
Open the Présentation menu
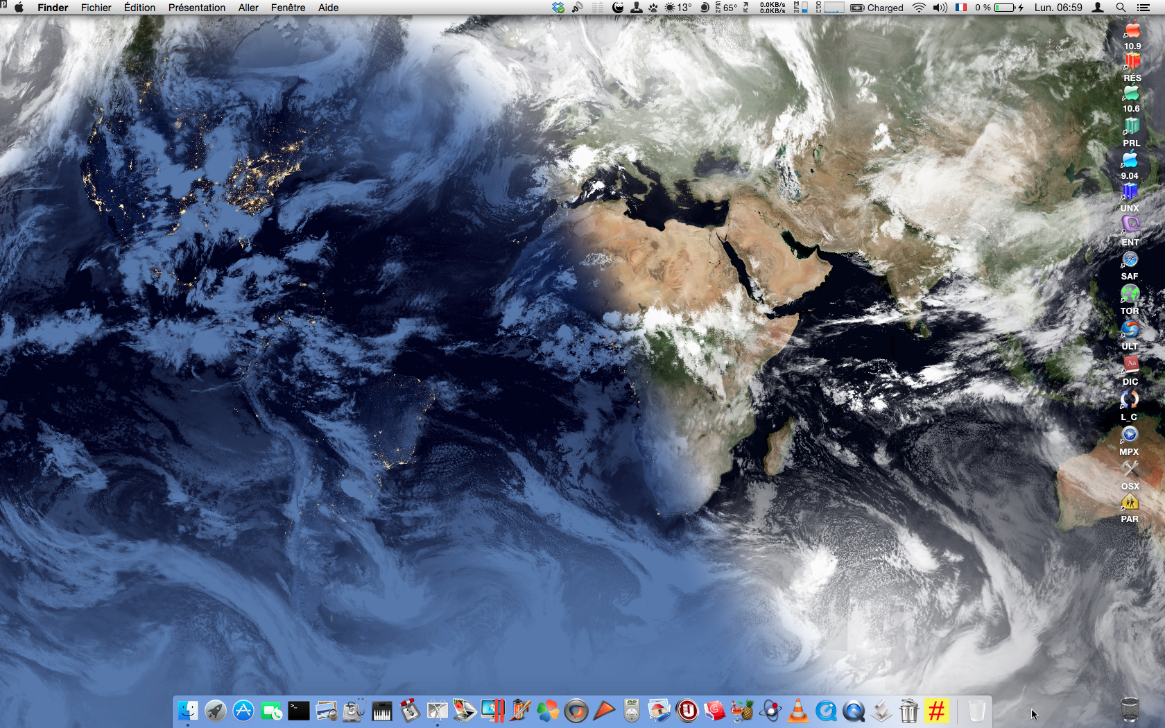(x=196, y=8)
